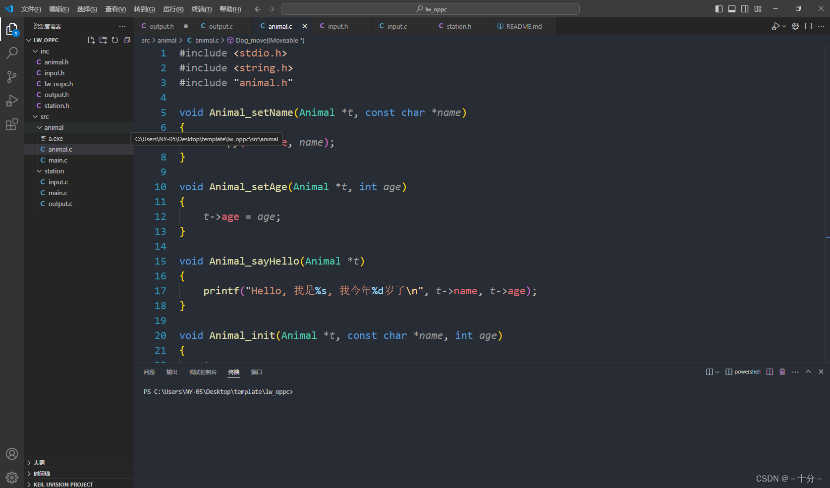
Task: Customize editor layout
Action: 758,9
